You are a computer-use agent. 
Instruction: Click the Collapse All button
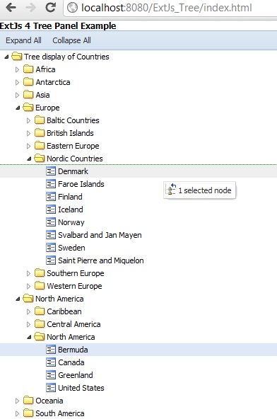point(71,40)
